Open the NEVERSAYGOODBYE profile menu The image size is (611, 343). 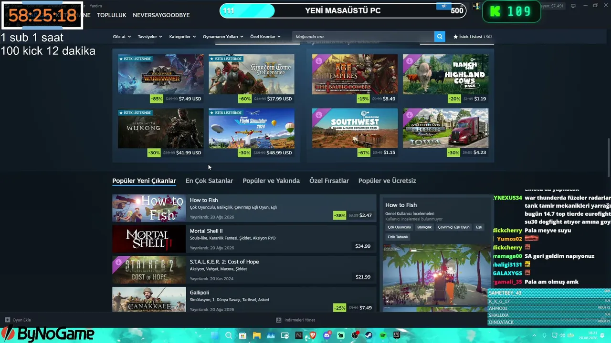click(161, 15)
